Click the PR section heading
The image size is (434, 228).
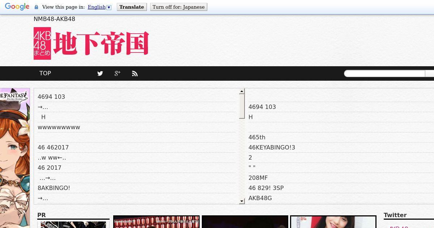click(x=42, y=215)
